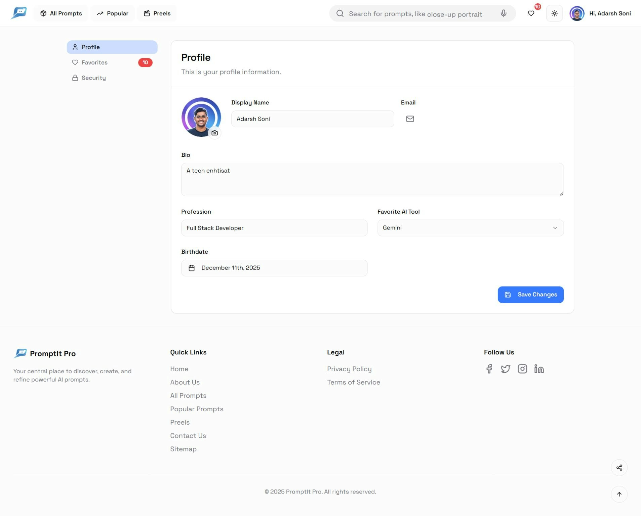The height and width of the screenshot is (516, 641).
Task: Click the footer PromptIt Pro brand name
Action: [53, 353]
